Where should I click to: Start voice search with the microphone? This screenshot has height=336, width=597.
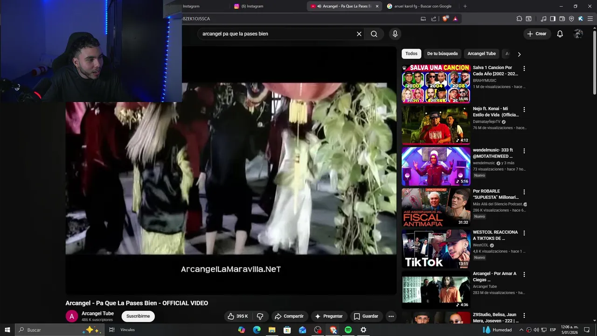coord(395,34)
